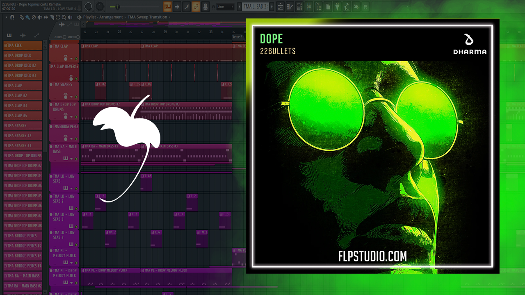The image size is (525, 295).
Task: Open the Mixer window icon
Action: 309,7
